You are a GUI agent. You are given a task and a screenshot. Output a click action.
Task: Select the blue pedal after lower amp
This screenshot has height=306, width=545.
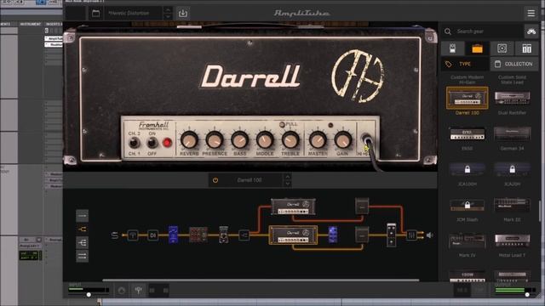(x=333, y=235)
